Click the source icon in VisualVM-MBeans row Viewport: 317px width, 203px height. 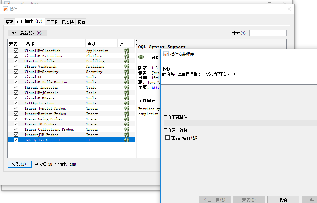coord(127,98)
